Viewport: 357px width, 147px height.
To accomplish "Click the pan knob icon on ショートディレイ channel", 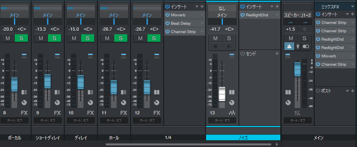I will pyautogui.click(x=58, y=102).
